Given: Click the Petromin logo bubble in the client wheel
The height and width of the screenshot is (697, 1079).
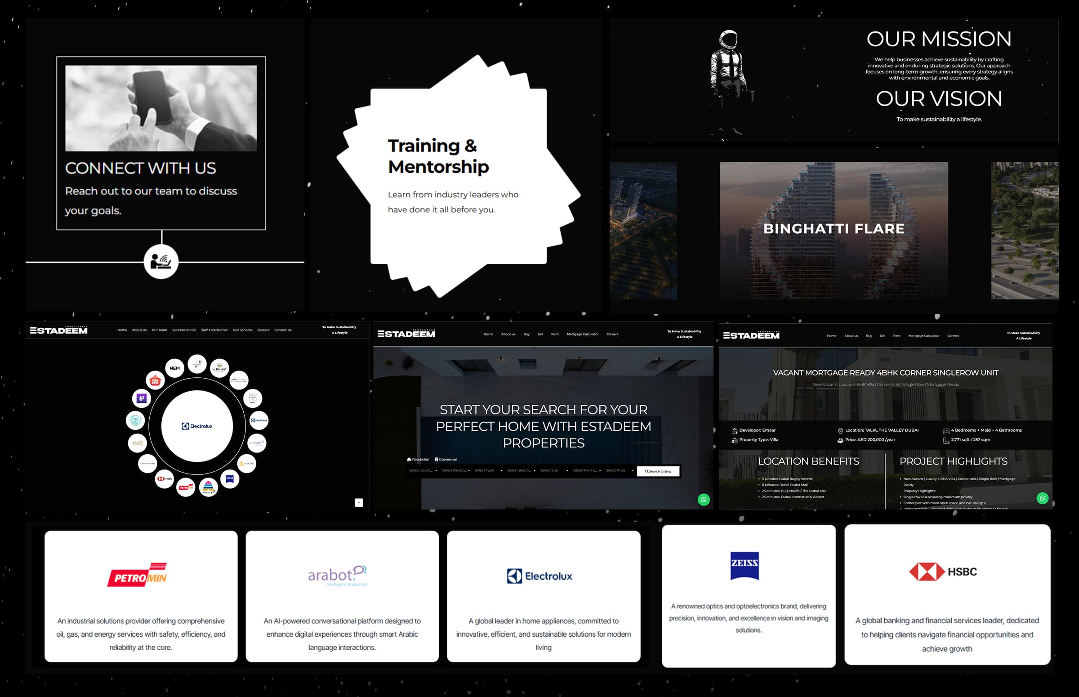Looking at the screenshot, I should (186, 487).
